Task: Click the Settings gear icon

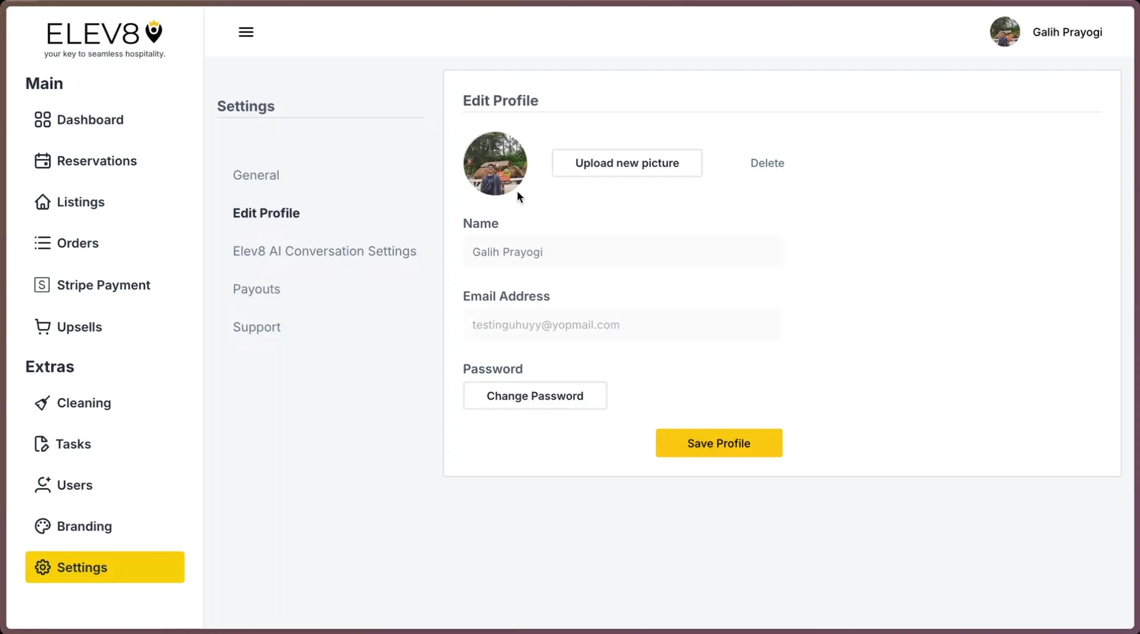Action: pyautogui.click(x=42, y=567)
